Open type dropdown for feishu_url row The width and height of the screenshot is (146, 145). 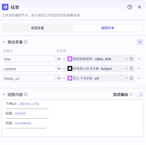tap(61, 78)
